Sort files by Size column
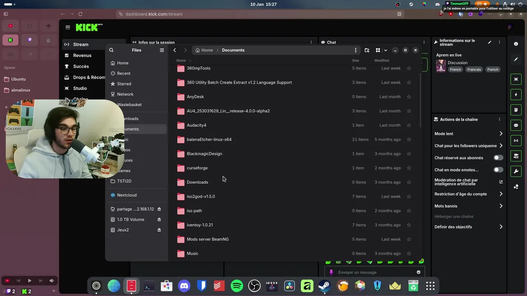Viewport: 527px width, 296px height. point(355,60)
